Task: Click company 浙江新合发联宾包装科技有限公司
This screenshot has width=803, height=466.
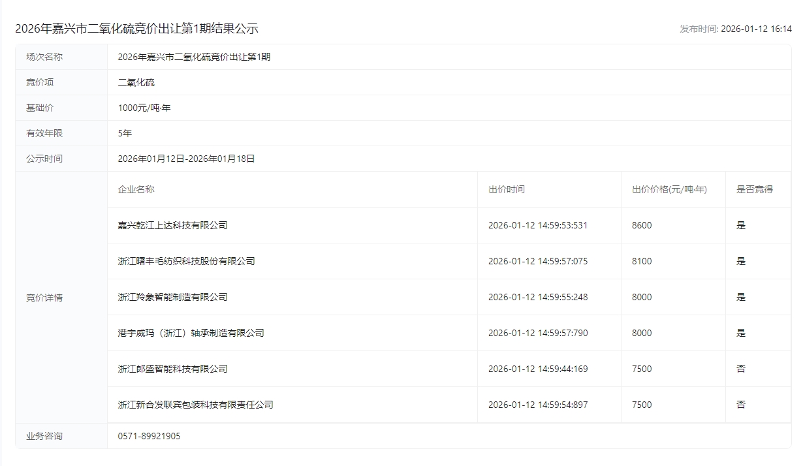Action: pos(195,405)
